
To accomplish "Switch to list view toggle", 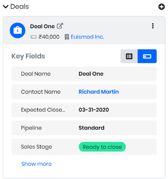I will [129, 56].
